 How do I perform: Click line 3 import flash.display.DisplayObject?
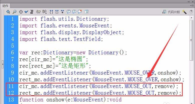[x=72, y=32]
